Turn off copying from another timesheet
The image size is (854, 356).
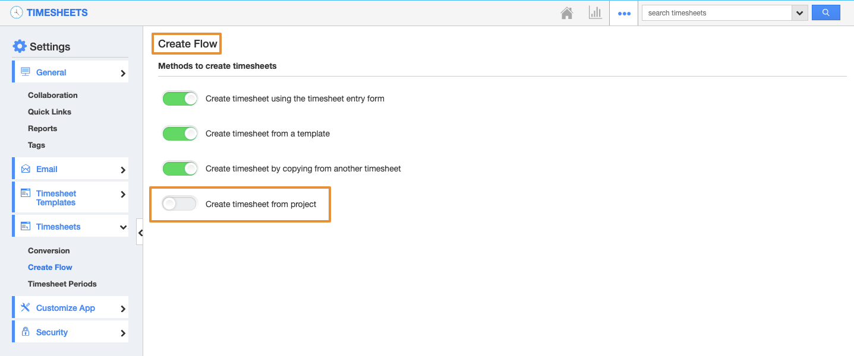pyautogui.click(x=179, y=169)
